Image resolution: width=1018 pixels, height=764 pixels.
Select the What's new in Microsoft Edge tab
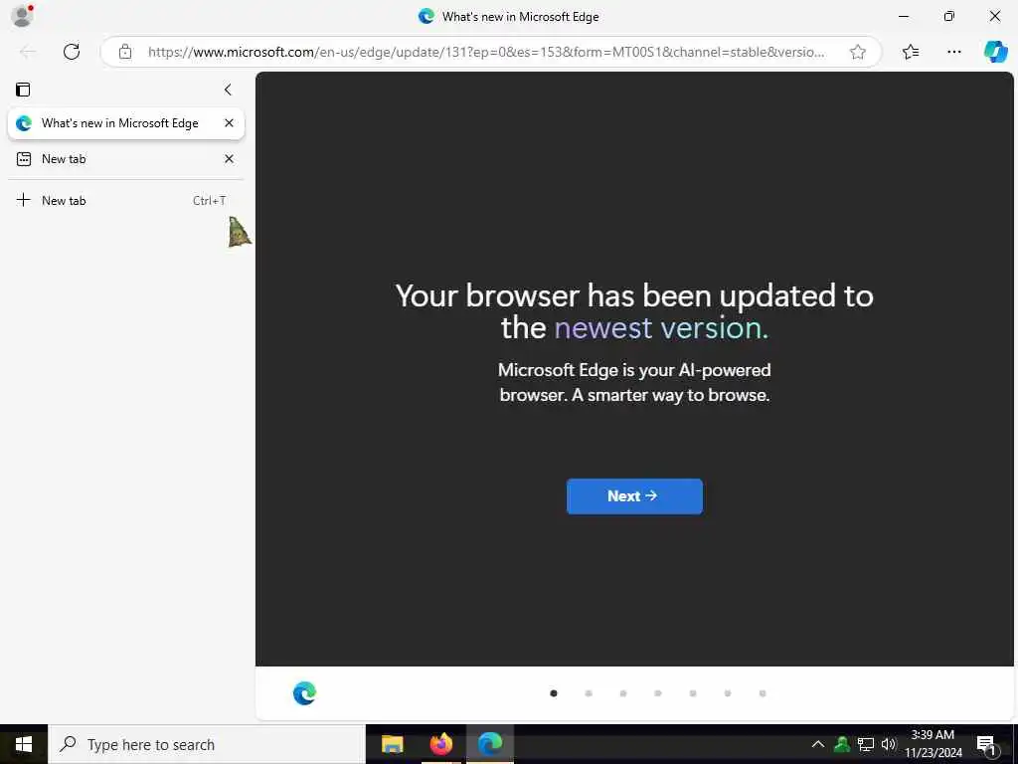126,123
